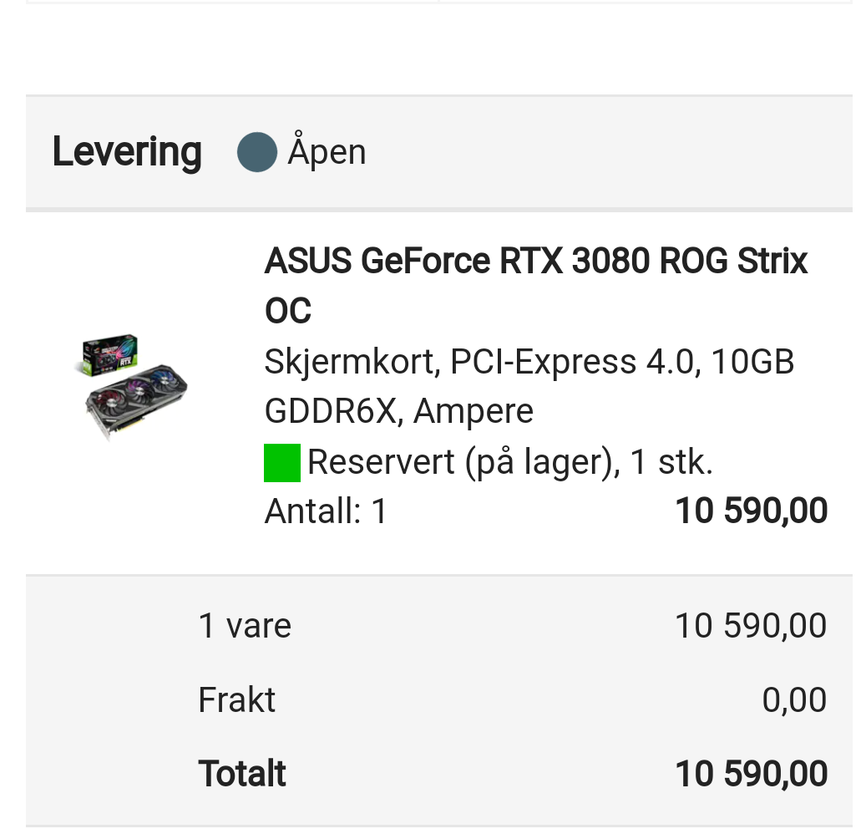The width and height of the screenshot is (866, 839).
Task: Click the green in-stock square indicator
Action: point(282,463)
